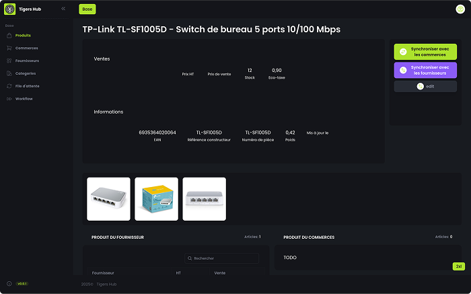Click the Fournisseur column header
471x294 pixels.
(103, 273)
